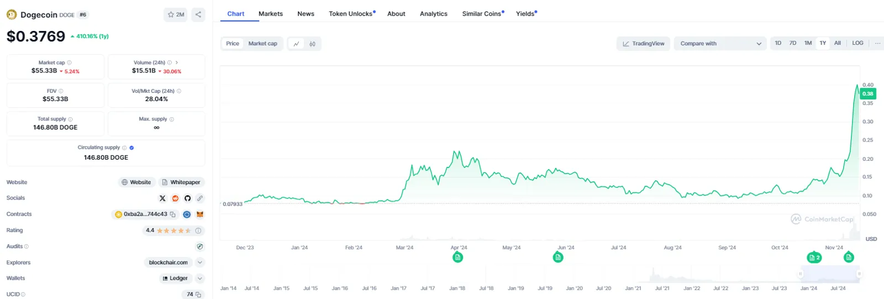Open Market cap info tooltip icon

click(x=69, y=62)
